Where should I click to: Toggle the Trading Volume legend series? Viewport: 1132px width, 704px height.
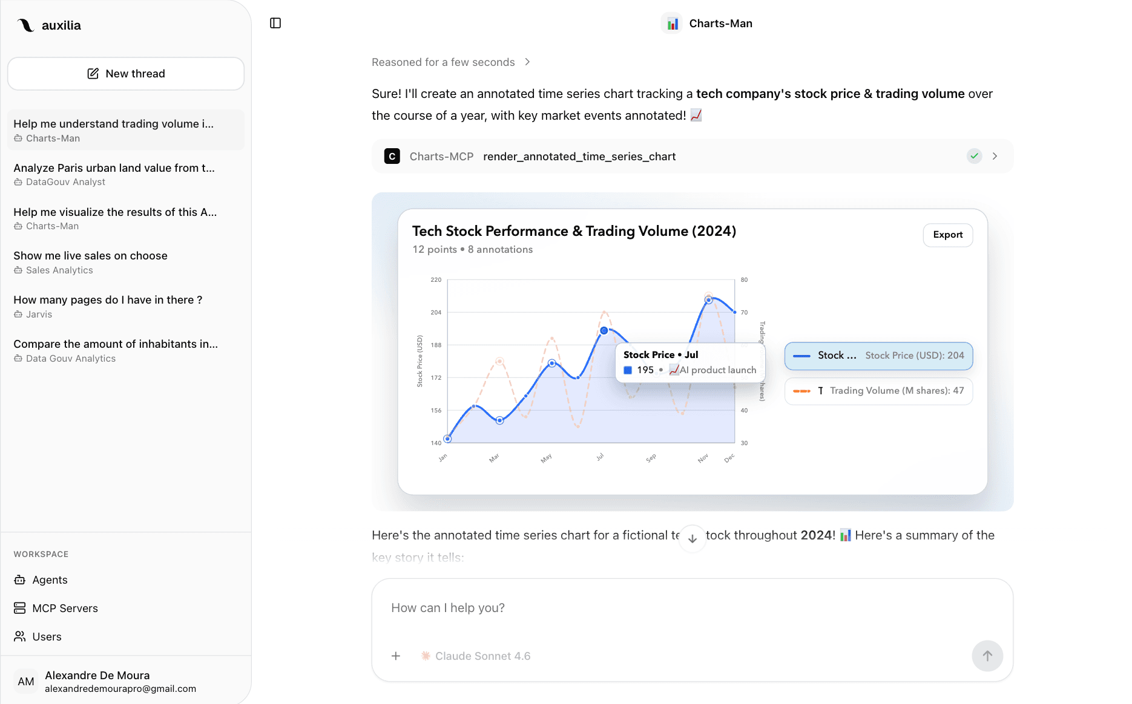click(x=878, y=391)
